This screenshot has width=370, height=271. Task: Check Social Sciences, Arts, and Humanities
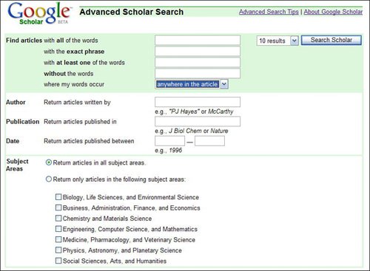click(x=58, y=261)
